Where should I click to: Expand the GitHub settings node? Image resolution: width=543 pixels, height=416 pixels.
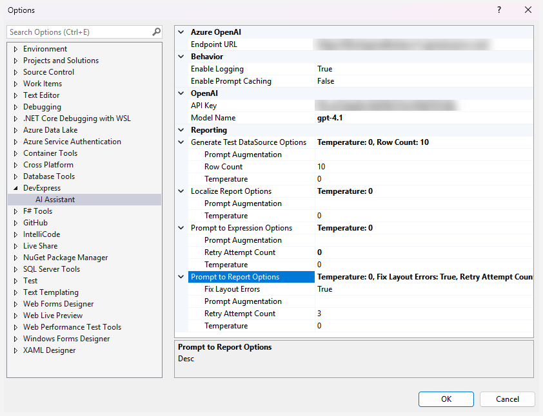tap(14, 222)
